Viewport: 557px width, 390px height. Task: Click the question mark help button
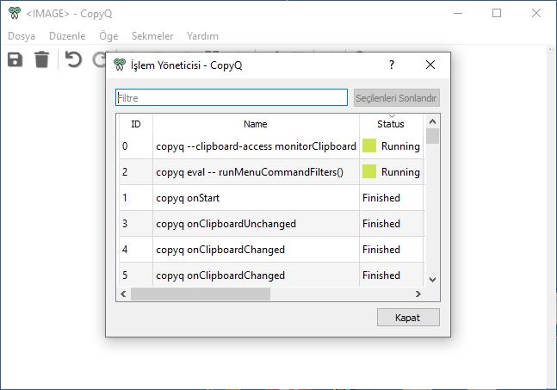click(392, 65)
